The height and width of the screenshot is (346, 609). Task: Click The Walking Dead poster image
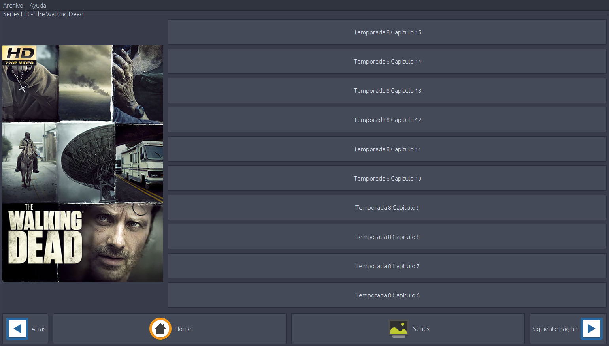[83, 164]
